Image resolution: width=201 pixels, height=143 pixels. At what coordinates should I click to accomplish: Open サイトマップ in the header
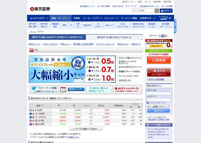131,6
